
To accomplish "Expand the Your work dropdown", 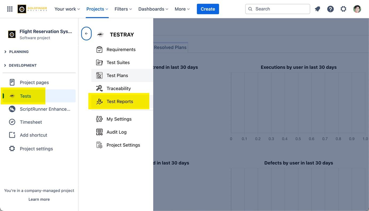I will tap(67, 9).
